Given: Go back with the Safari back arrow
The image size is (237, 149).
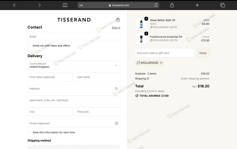Looking at the screenshot, I should (x=14, y=5).
